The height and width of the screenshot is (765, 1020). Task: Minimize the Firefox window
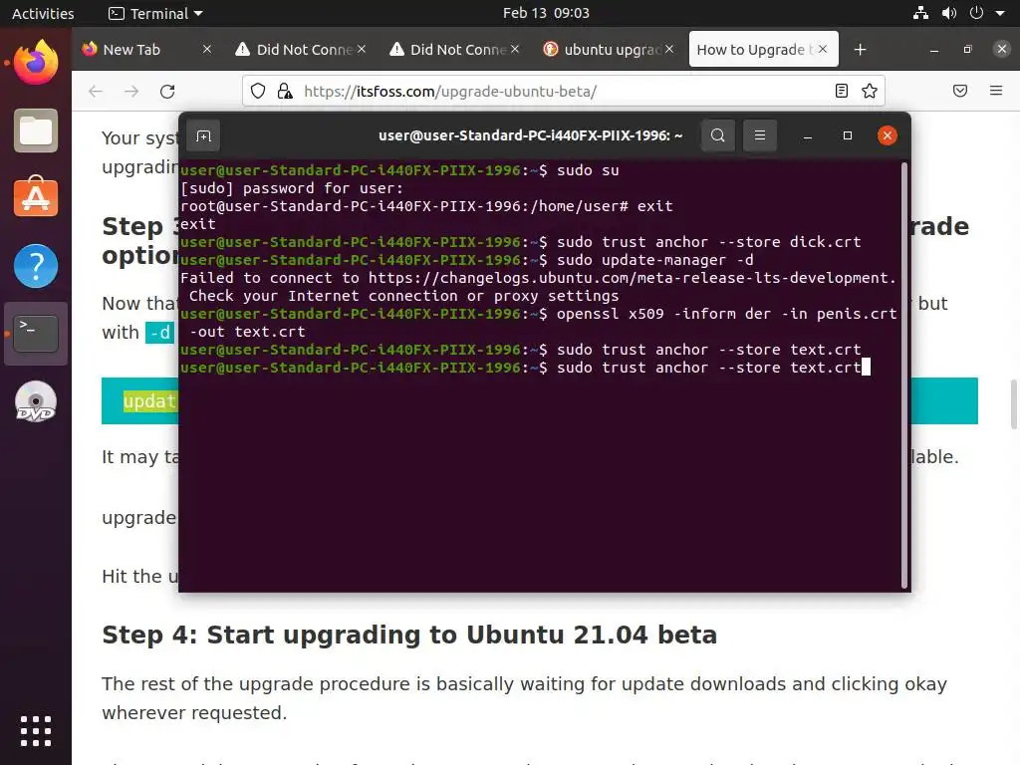pos(934,50)
